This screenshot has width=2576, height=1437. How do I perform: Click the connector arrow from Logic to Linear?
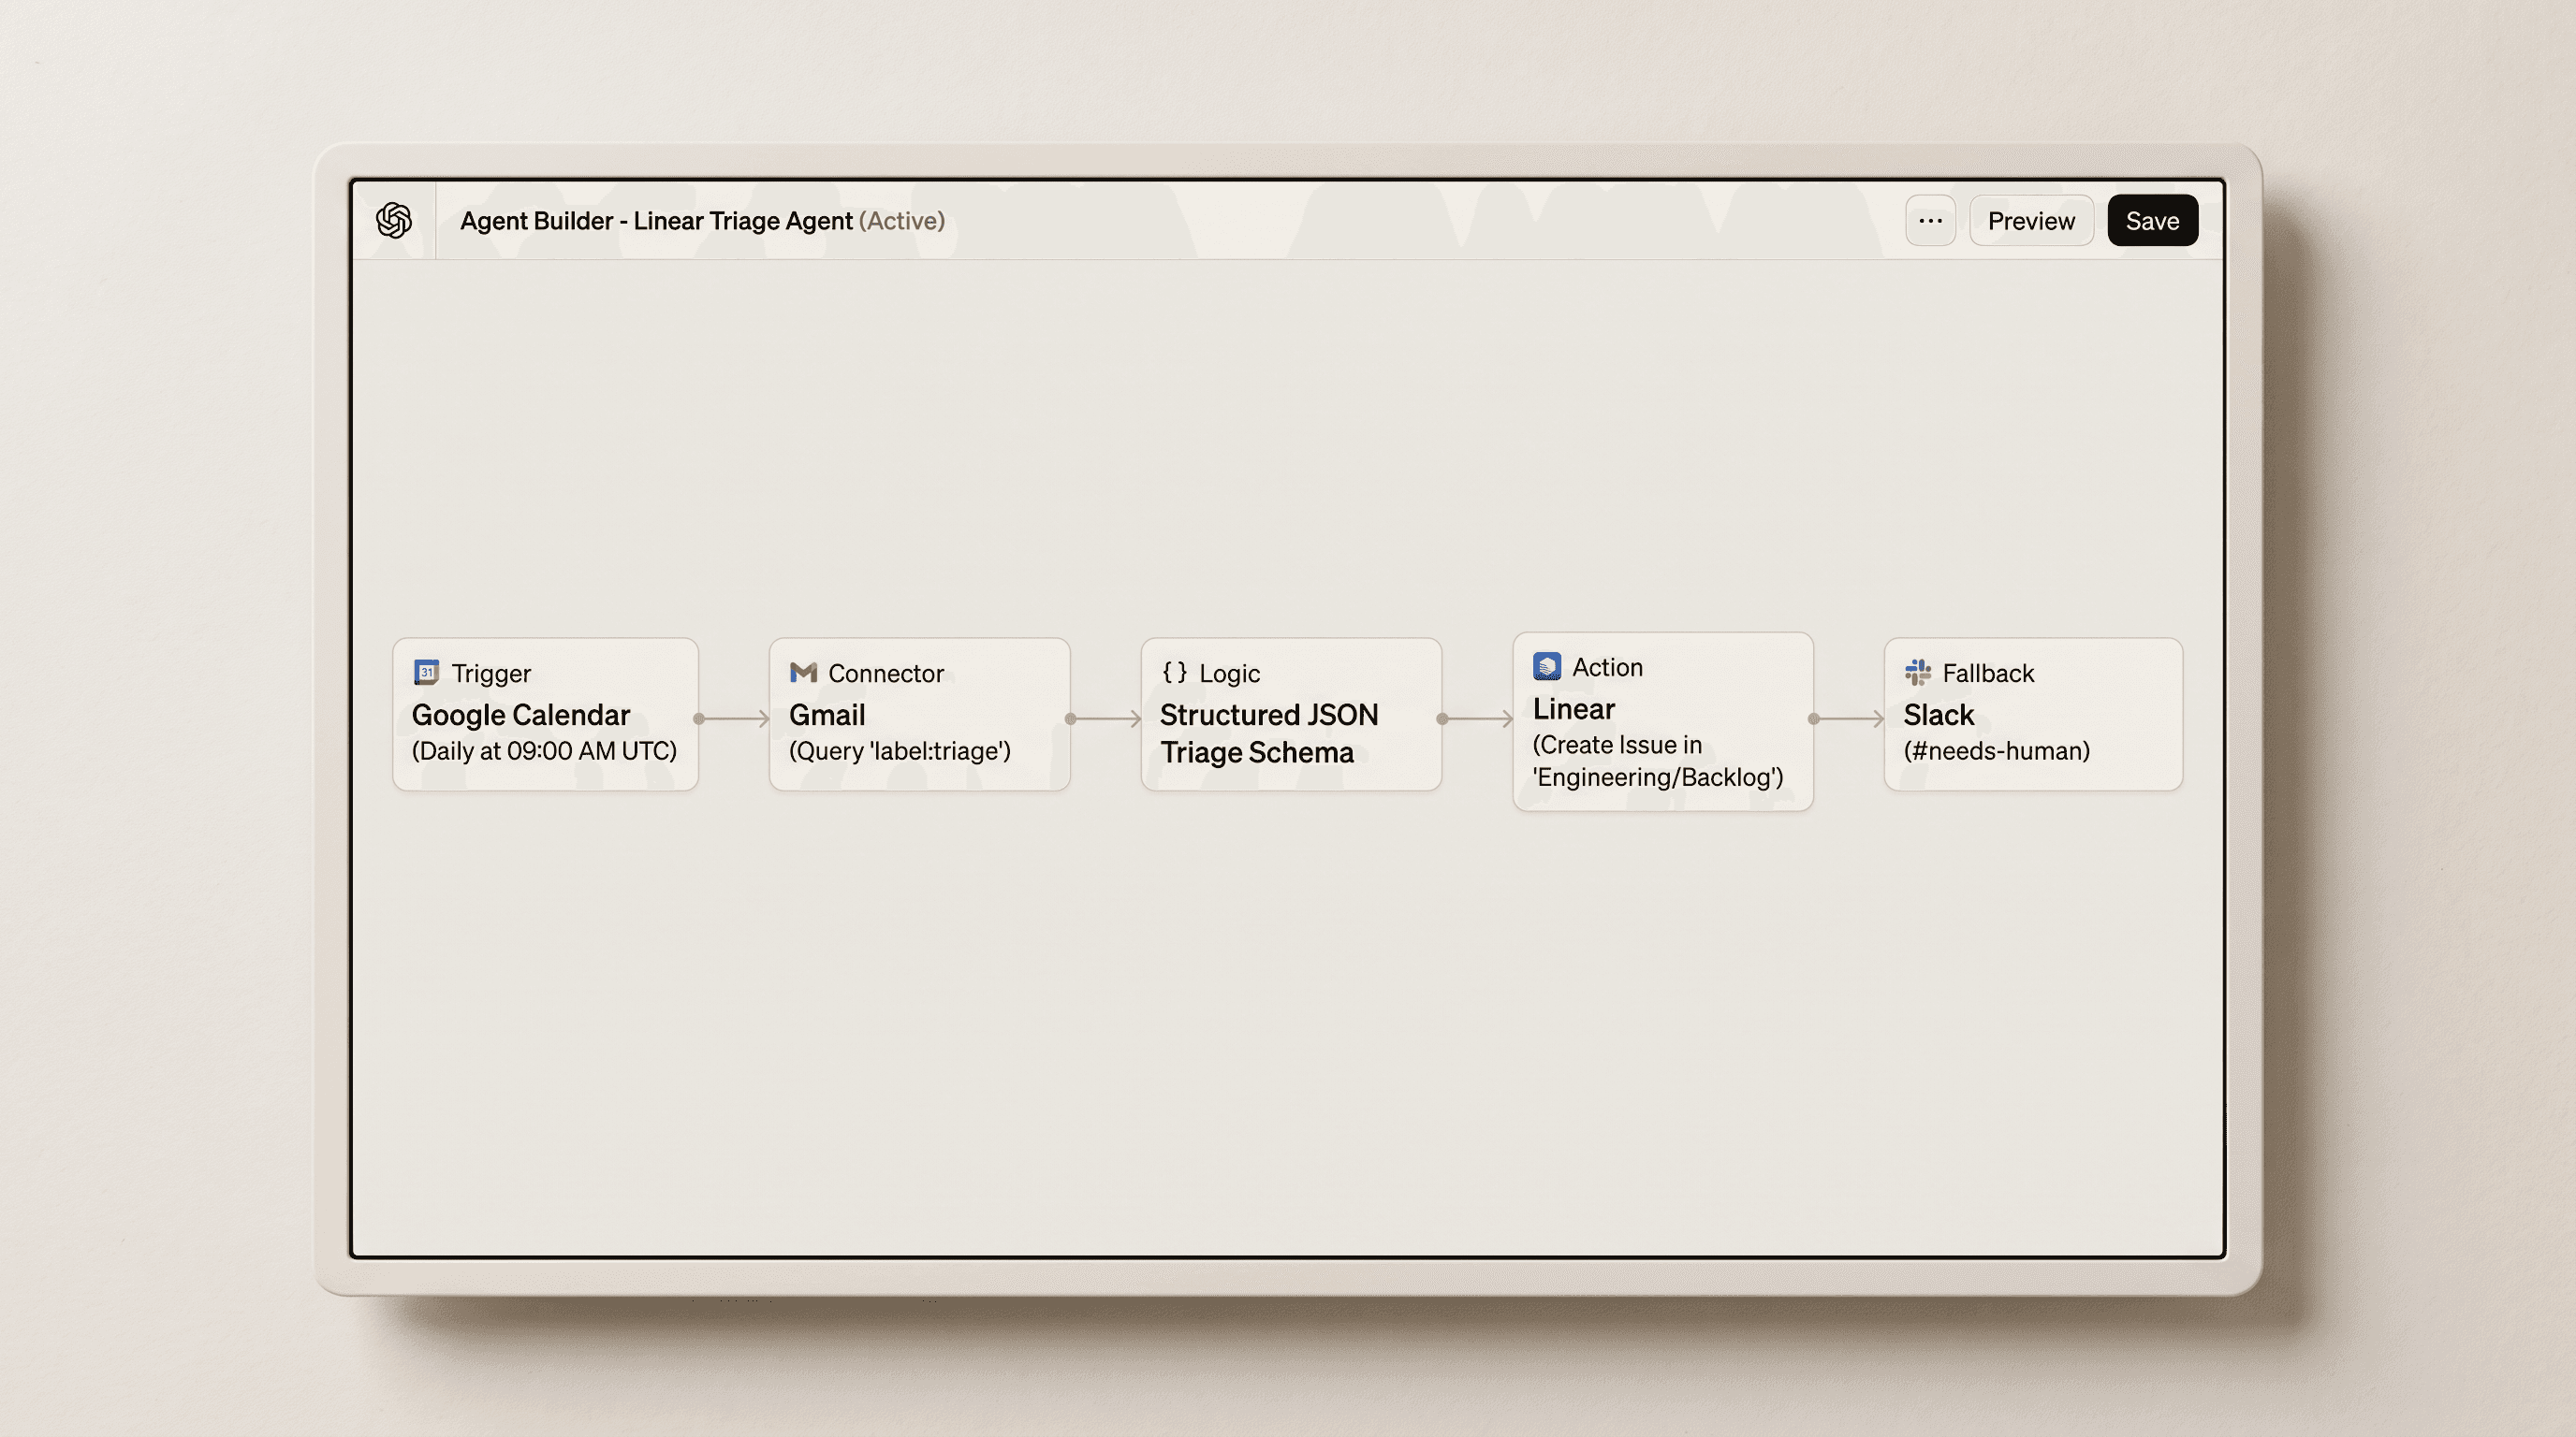1480,718
